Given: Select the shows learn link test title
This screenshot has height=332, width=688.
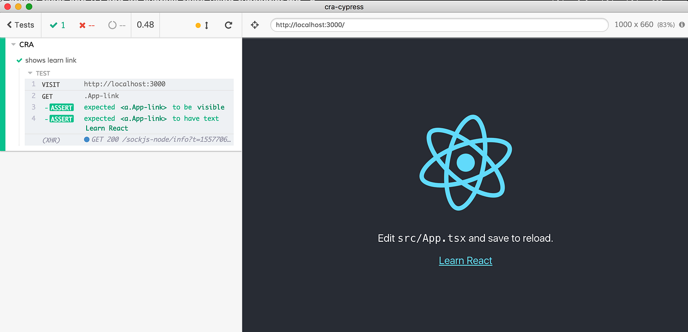Looking at the screenshot, I should coord(50,60).
